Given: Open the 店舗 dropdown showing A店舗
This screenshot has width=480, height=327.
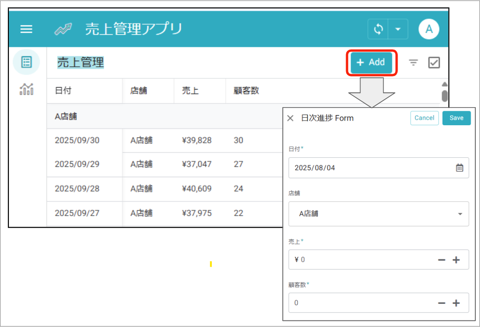Looking at the screenshot, I should click(379, 214).
